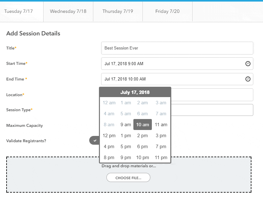Click inside the Title input field
This screenshot has height=197, width=263.
click(x=177, y=48)
